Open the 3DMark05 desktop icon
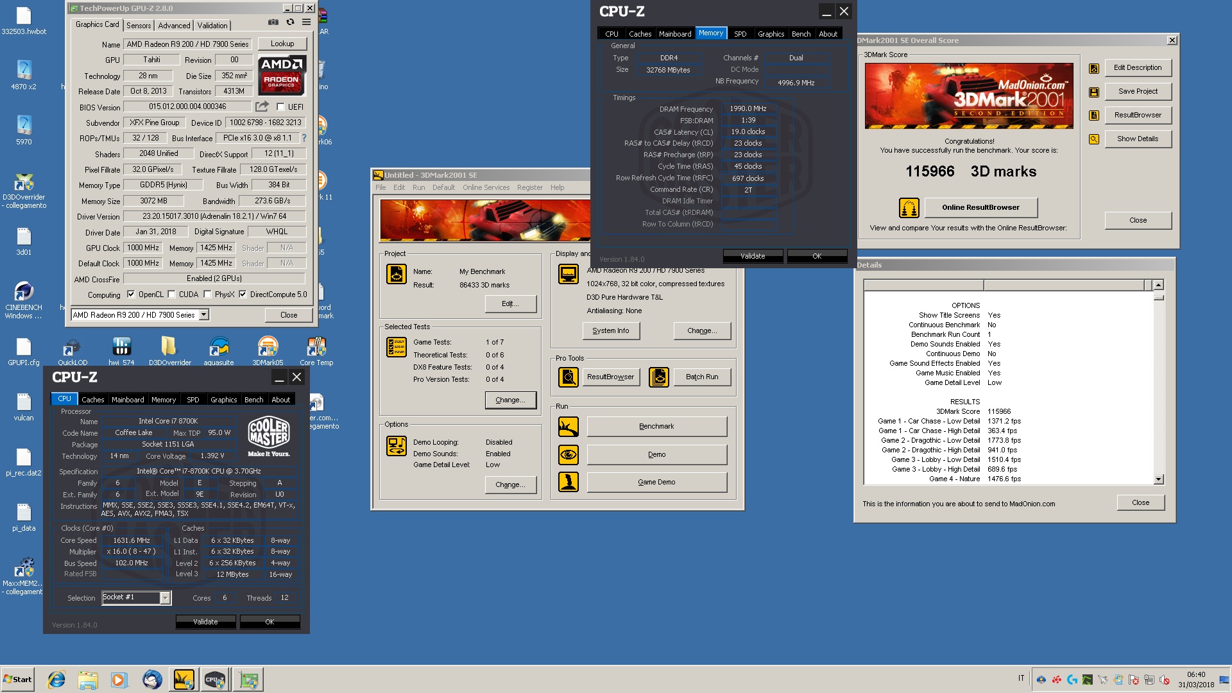Image resolution: width=1232 pixels, height=693 pixels. tap(268, 351)
